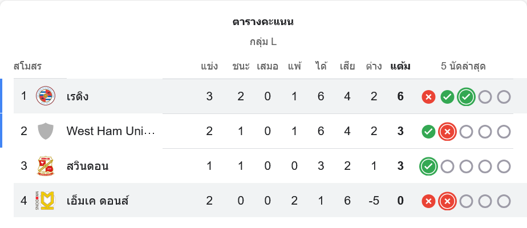Viewport: 527px width, 228px height.
Task: Click the ตารางคะแนน table title
Action: [x=263, y=22]
